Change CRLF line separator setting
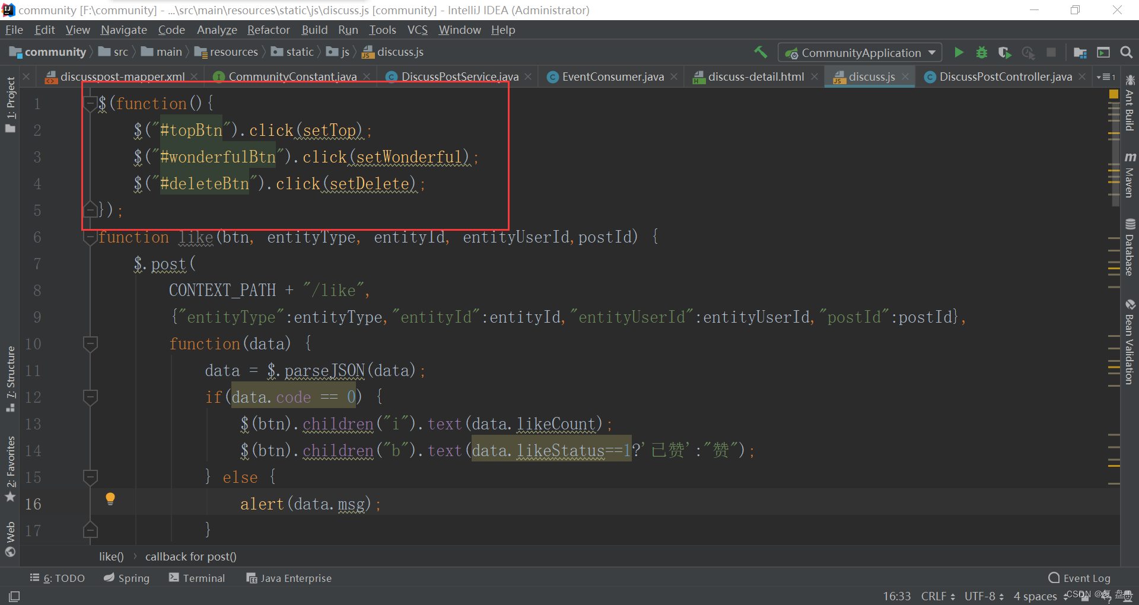Screen dimensions: 1139x605 pyautogui.click(x=938, y=596)
